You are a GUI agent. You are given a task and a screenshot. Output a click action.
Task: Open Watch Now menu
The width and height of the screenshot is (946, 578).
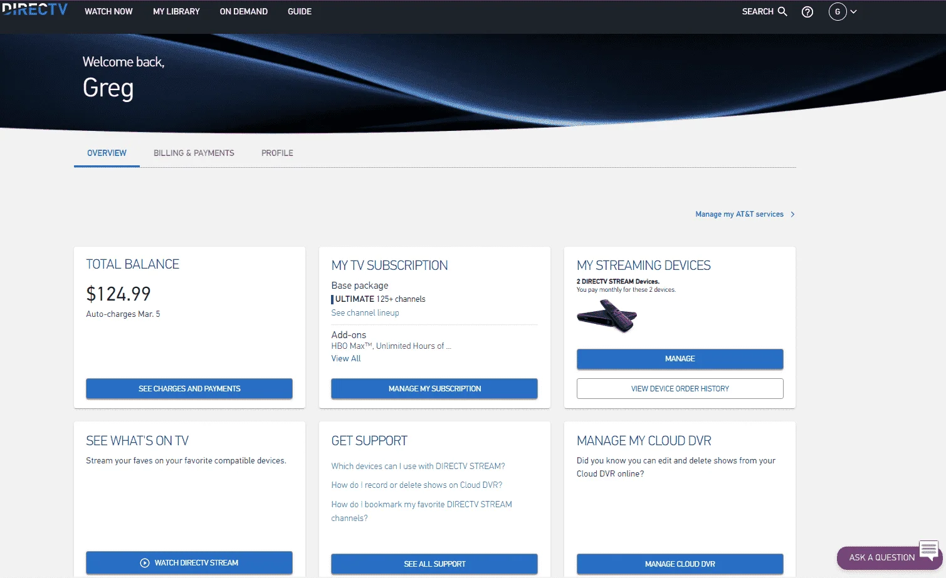[x=108, y=11]
